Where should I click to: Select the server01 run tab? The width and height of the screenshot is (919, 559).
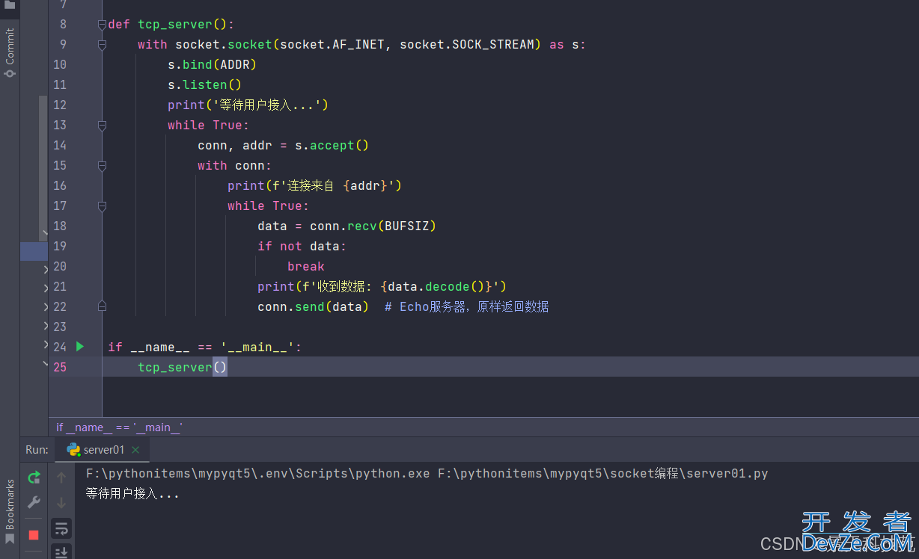(x=103, y=450)
